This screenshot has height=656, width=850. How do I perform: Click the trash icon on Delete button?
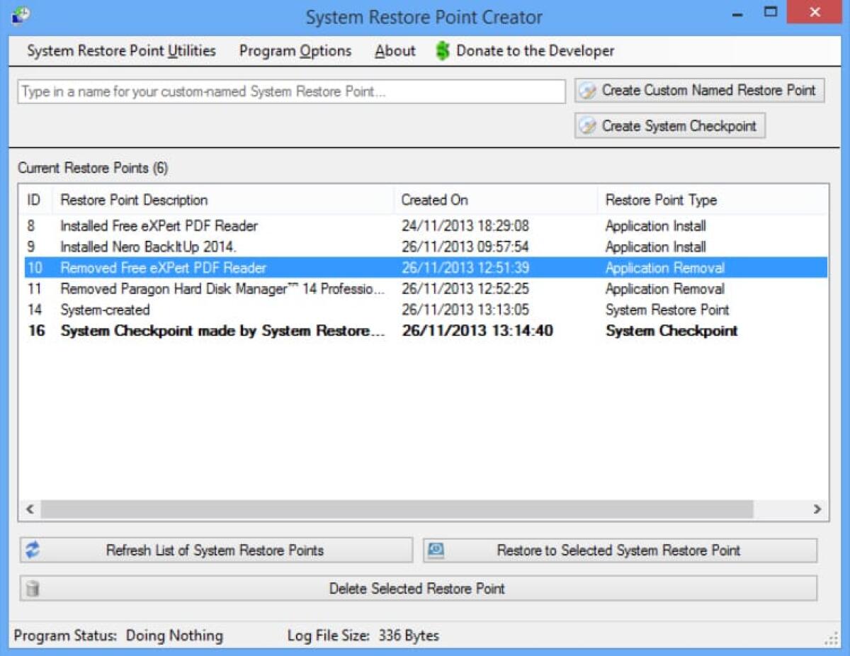pyautogui.click(x=31, y=588)
